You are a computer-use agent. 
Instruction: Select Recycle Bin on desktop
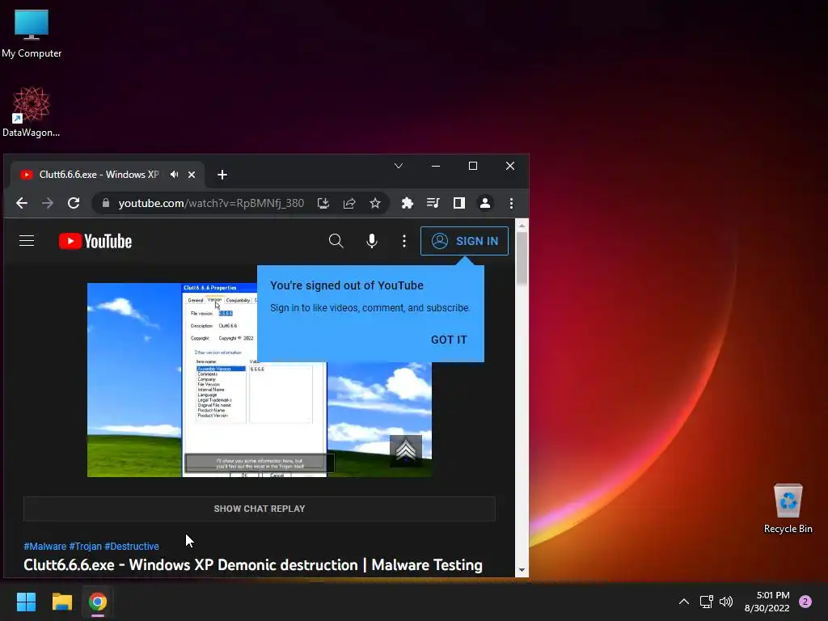(x=788, y=509)
